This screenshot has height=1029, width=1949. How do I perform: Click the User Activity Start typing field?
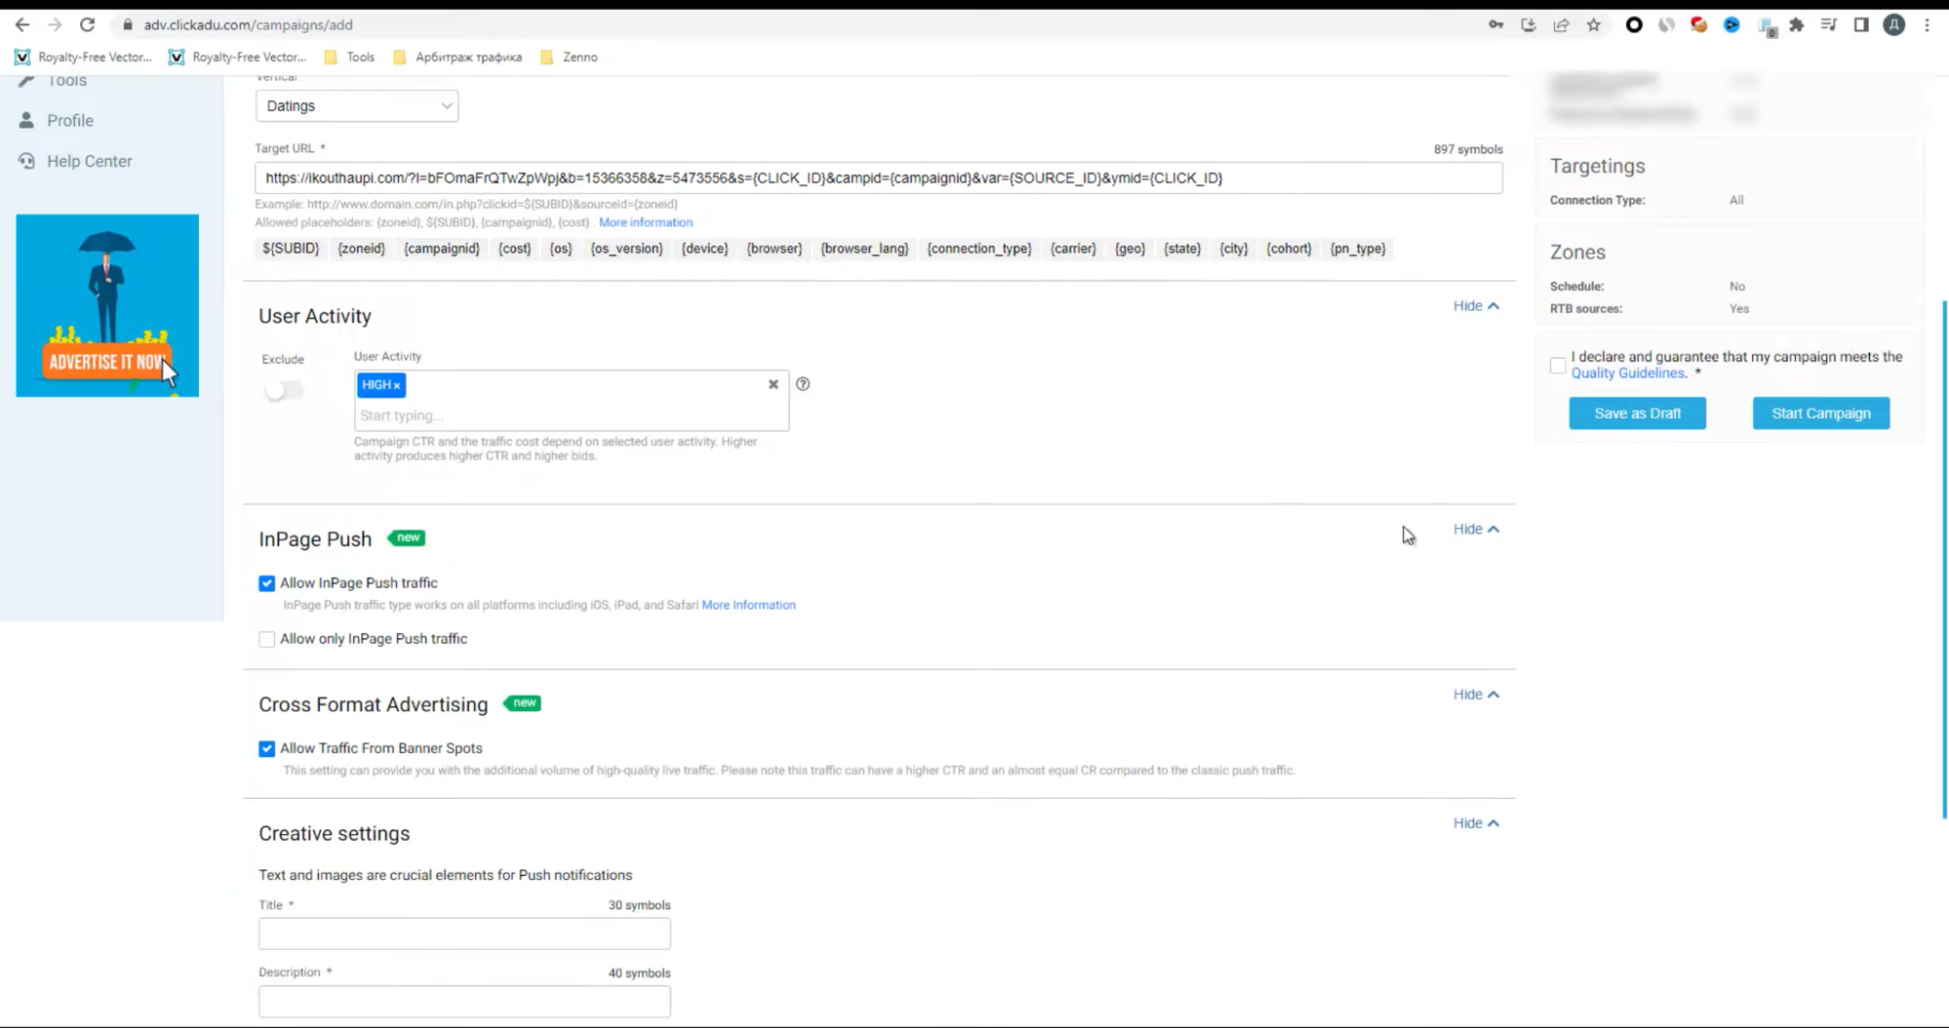(x=571, y=415)
